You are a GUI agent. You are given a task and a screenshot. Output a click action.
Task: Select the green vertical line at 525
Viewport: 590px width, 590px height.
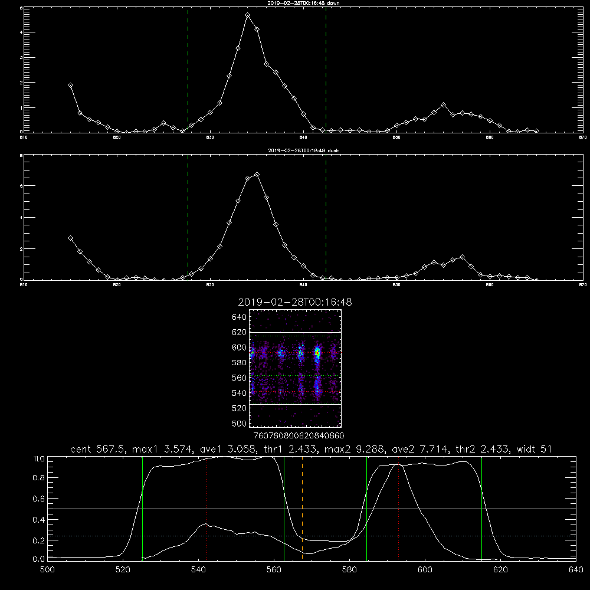click(x=143, y=509)
